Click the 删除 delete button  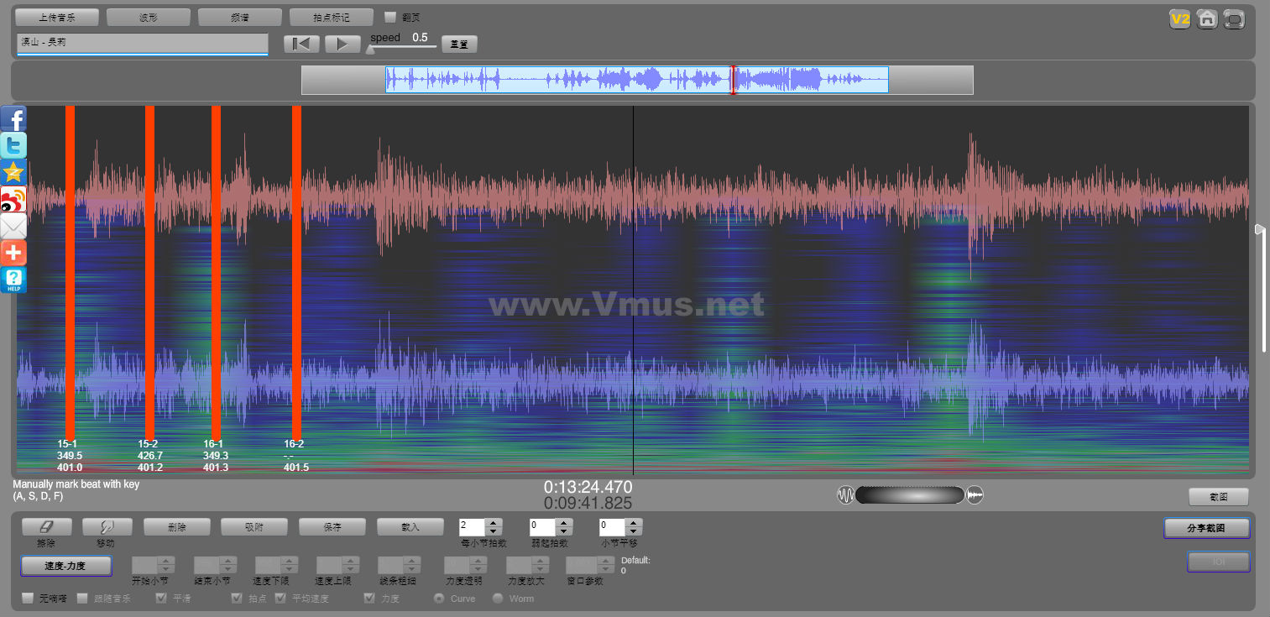point(176,527)
